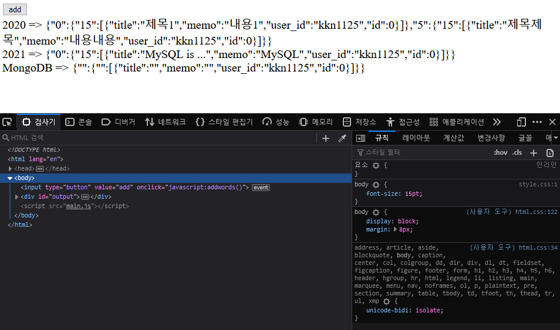
Task: Open the 네트워크 (Network) tab
Action: (166, 122)
